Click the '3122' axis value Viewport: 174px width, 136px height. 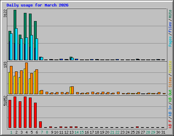5,13
